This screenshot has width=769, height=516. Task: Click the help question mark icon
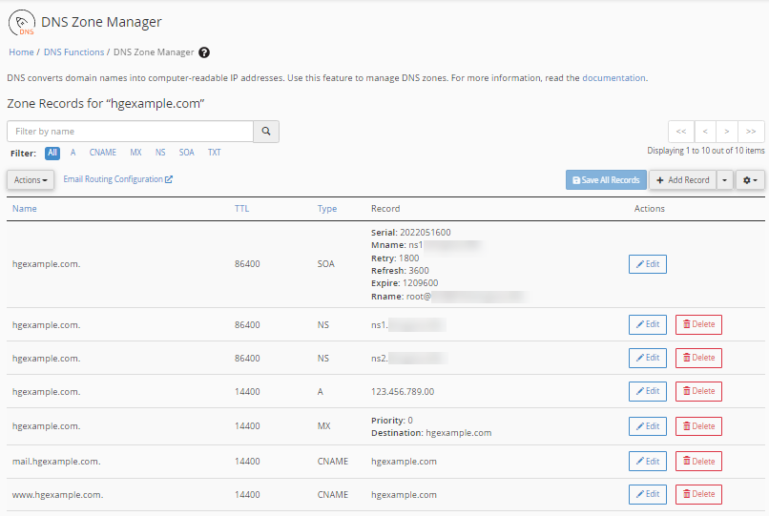204,52
